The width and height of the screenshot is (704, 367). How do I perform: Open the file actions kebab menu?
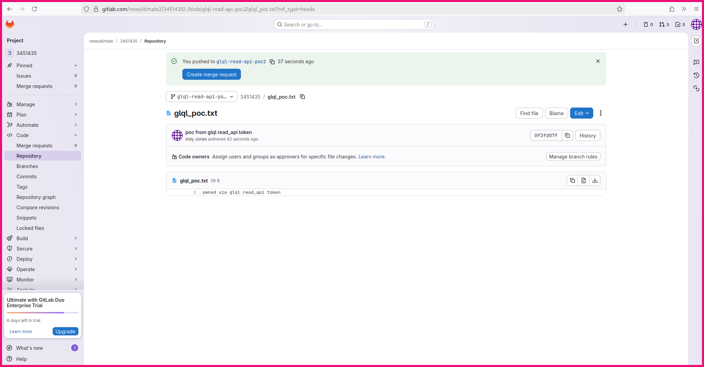tap(601, 113)
